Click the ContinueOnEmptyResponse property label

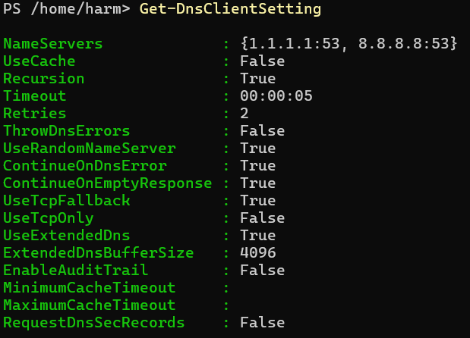coord(107,183)
